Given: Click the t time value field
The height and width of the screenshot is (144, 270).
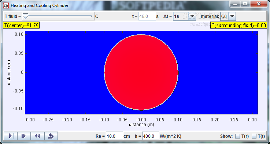Looking at the screenshot, I should pyautogui.click(x=147, y=16).
